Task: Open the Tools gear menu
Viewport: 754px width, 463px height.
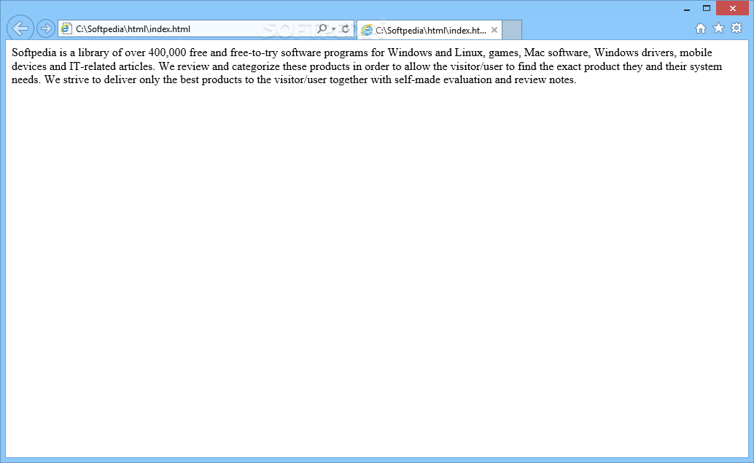Action: 736,28
